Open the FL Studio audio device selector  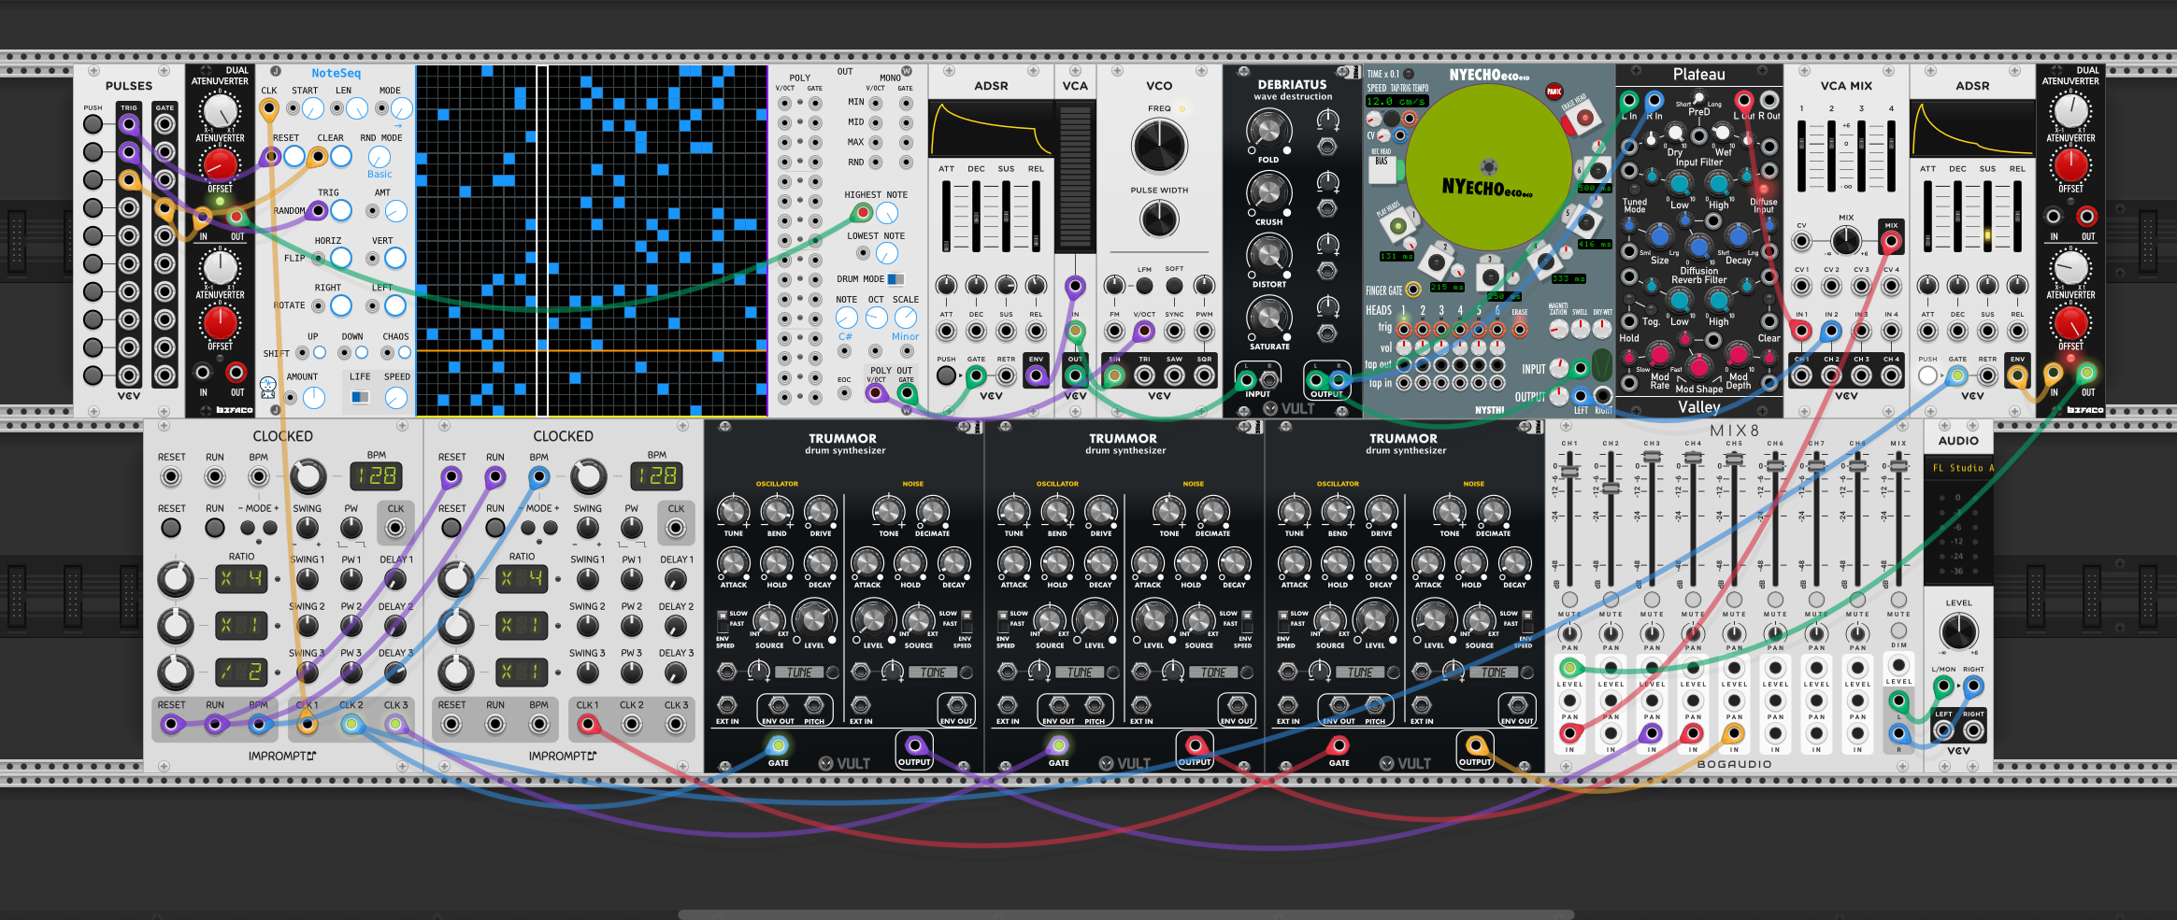(x=1959, y=468)
